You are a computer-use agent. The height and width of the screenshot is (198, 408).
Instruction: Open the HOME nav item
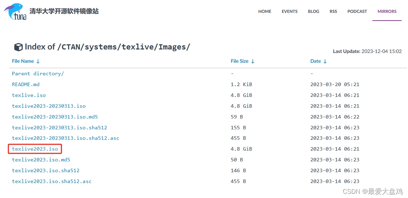pos(265,12)
